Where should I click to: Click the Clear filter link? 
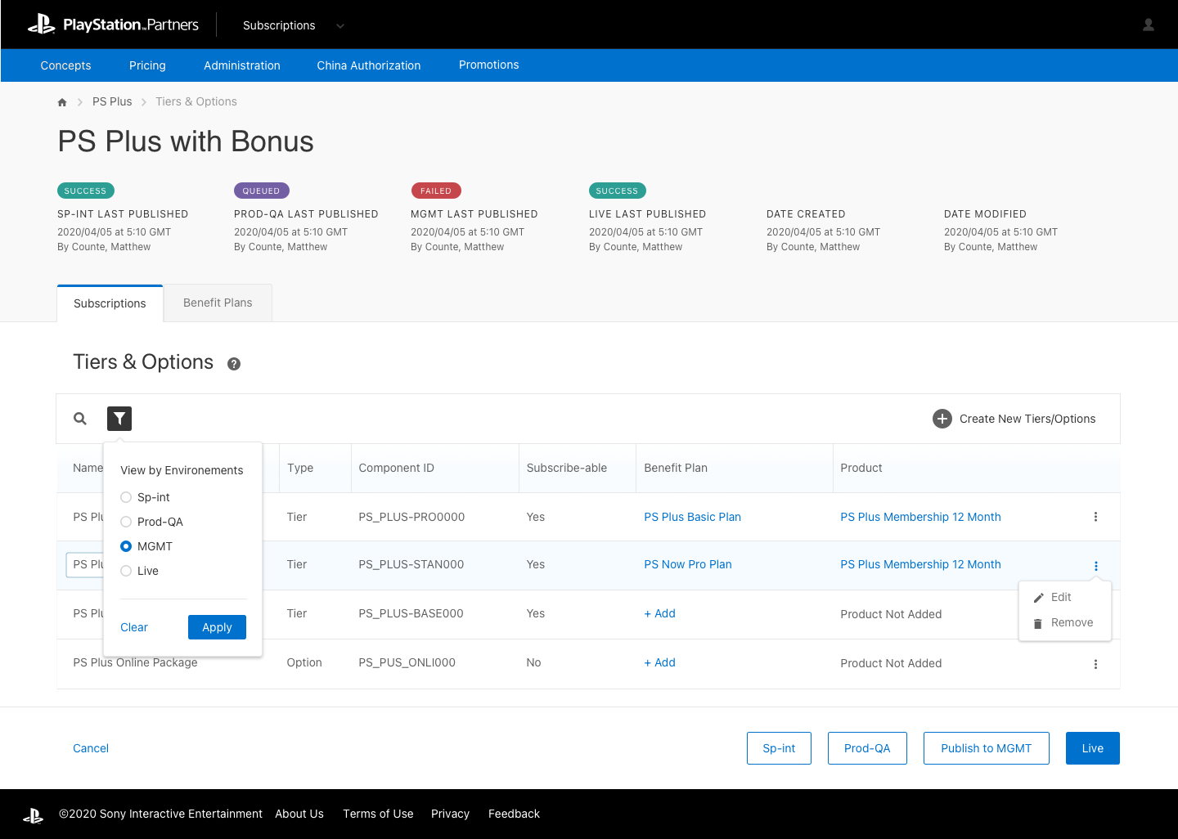point(134,627)
